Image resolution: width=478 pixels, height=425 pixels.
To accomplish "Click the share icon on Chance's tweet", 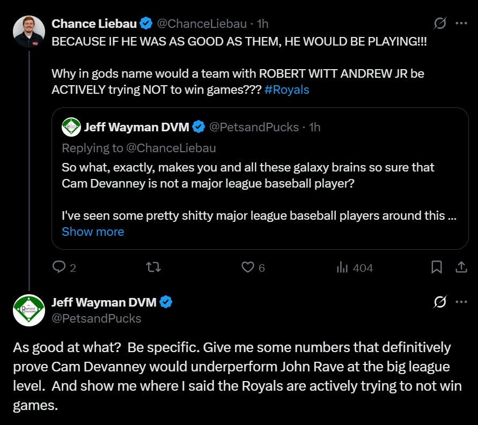I will [x=461, y=267].
